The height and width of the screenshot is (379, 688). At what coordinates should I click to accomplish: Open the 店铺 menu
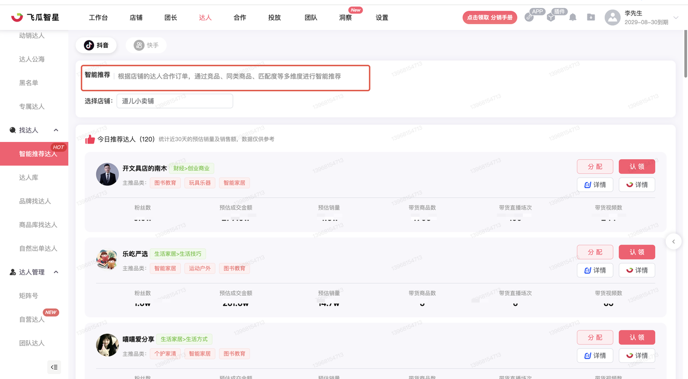tap(136, 18)
